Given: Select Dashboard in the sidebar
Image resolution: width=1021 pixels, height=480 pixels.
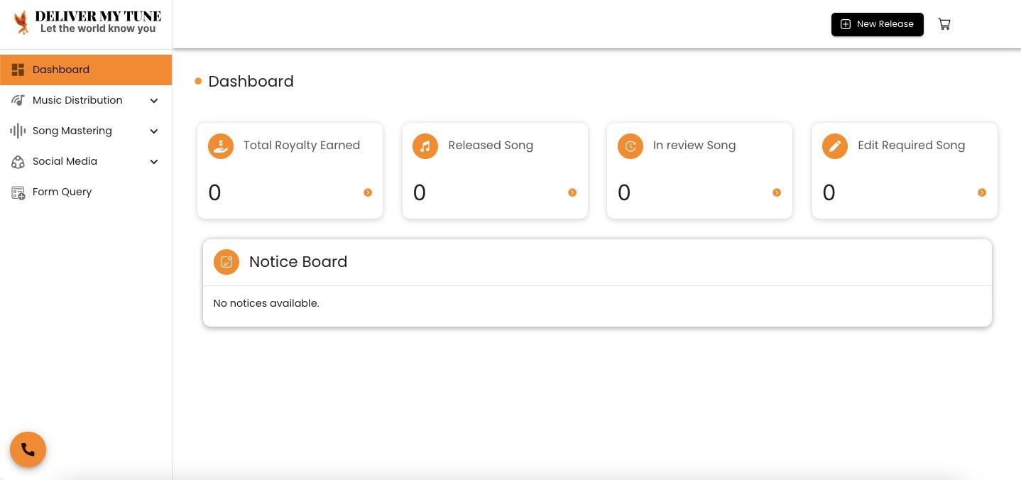Looking at the screenshot, I should point(86,70).
